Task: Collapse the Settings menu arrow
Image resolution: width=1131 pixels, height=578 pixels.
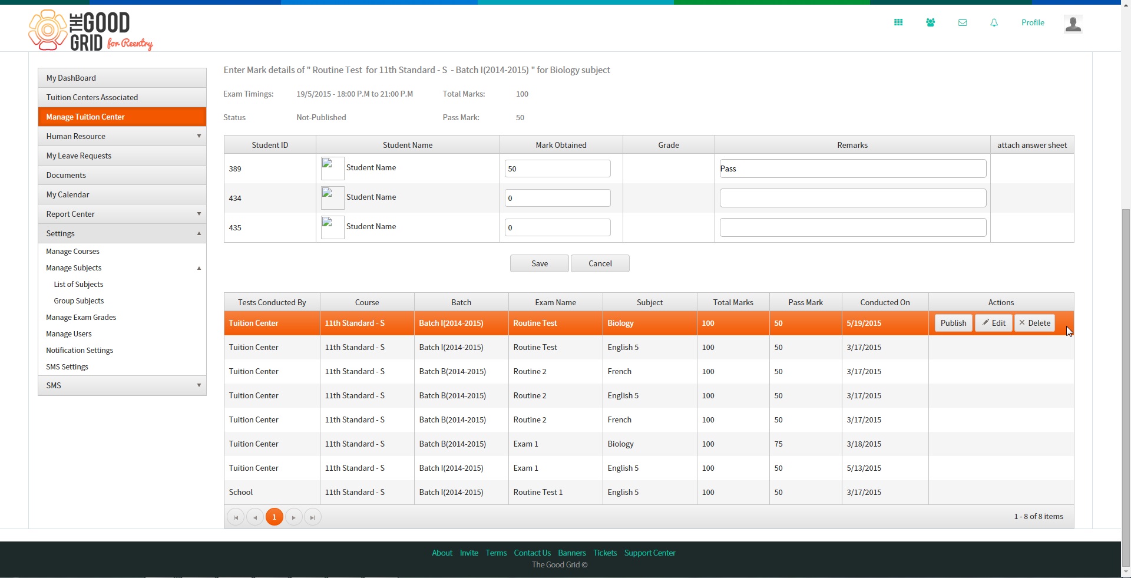Action: coord(199,233)
